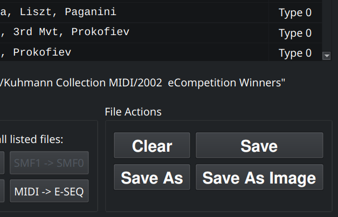Click the "all listed files:" label
This screenshot has height=217, width=338.
[x=31, y=139]
